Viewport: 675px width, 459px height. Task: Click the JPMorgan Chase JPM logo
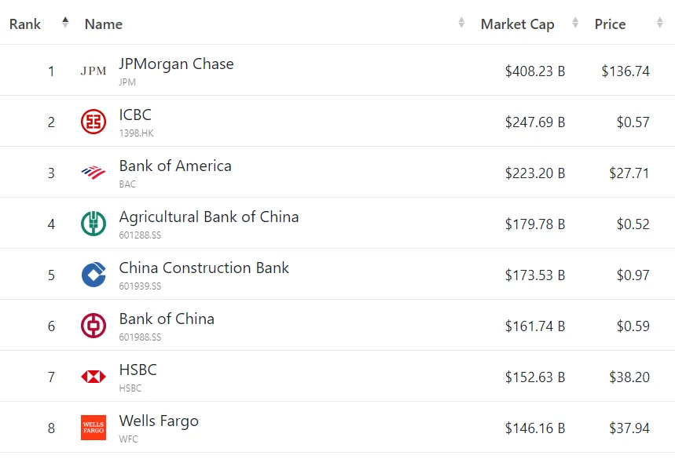click(x=94, y=71)
